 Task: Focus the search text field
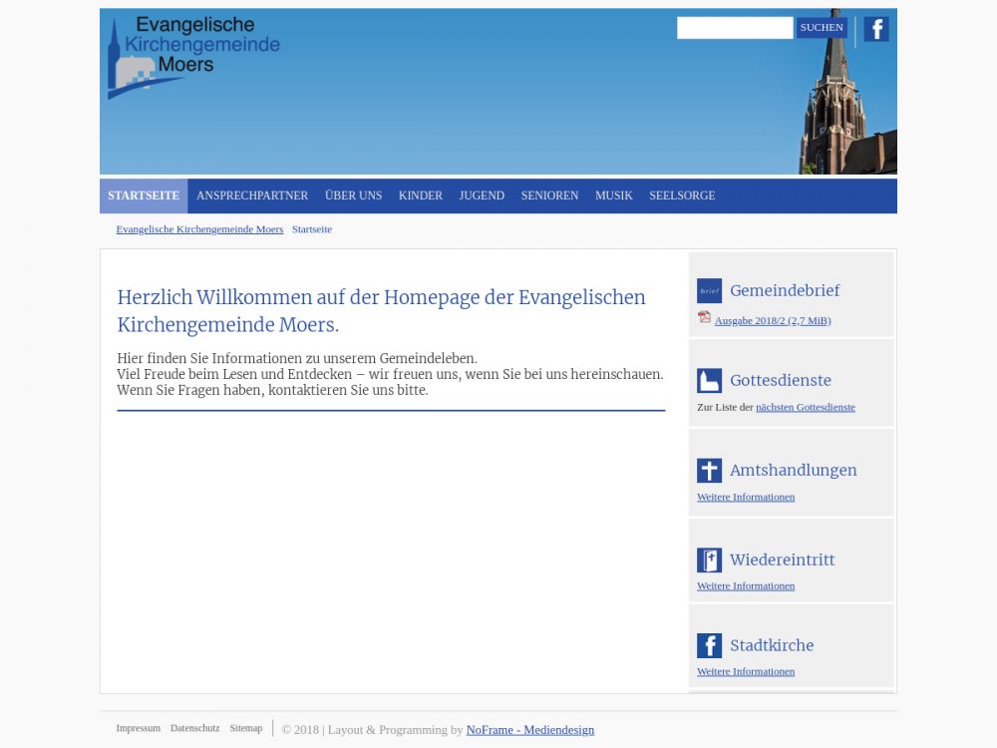point(734,28)
